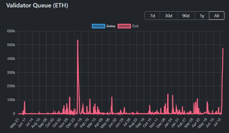Viewport: 229px width, 133px height.
Task: Click the May 21 x-axis label
Action: pos(15,123)
